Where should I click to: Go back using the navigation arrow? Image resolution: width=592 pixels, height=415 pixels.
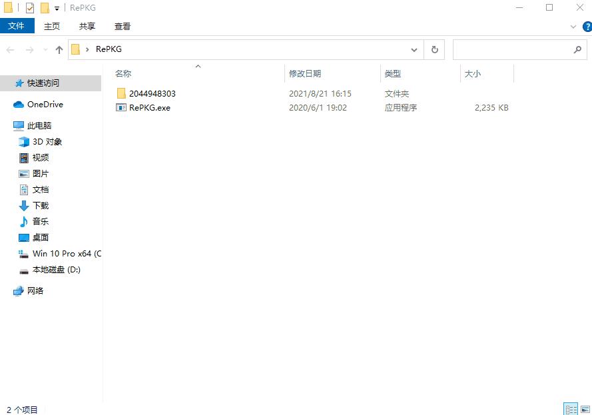(x=10, y=49)
